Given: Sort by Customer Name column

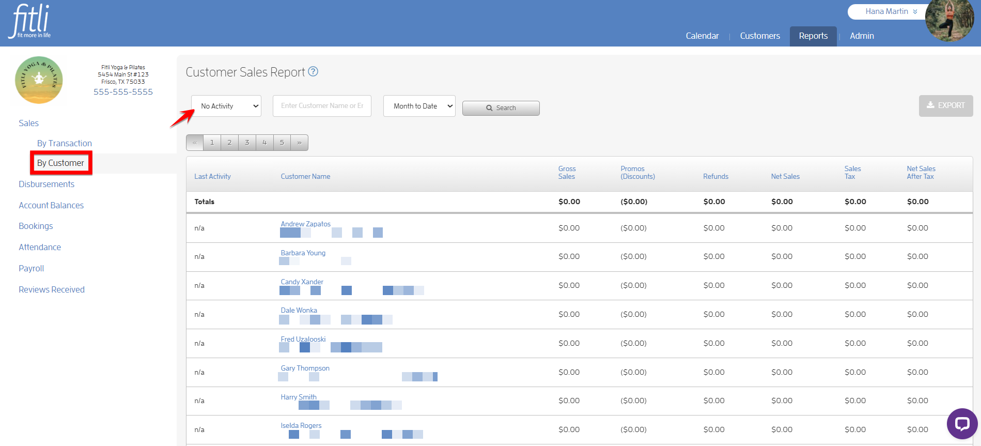Looking at the screenshot, I should point(305,176).
